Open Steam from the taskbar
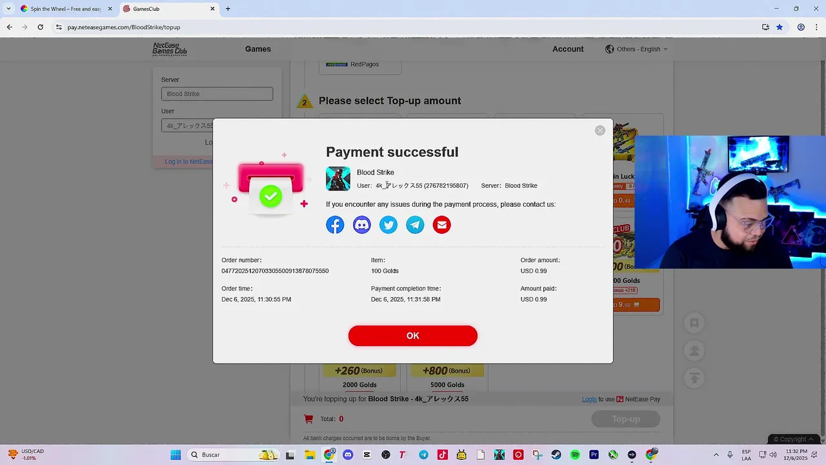The height and width of the screenshot is (465, 826). [x=556, y=455]
